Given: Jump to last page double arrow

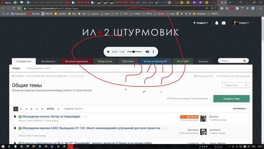Looking at the screenshot, I should pos(59,109).
